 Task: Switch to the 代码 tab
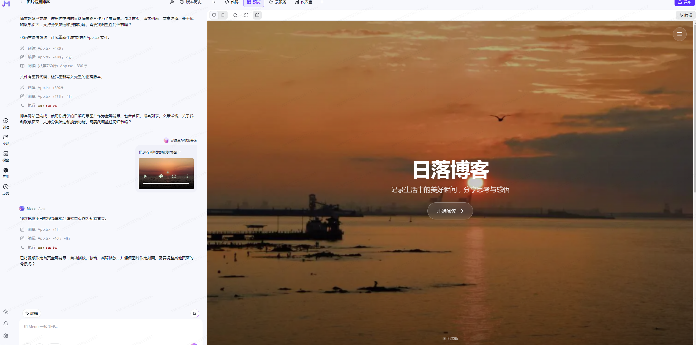(231, 2)
